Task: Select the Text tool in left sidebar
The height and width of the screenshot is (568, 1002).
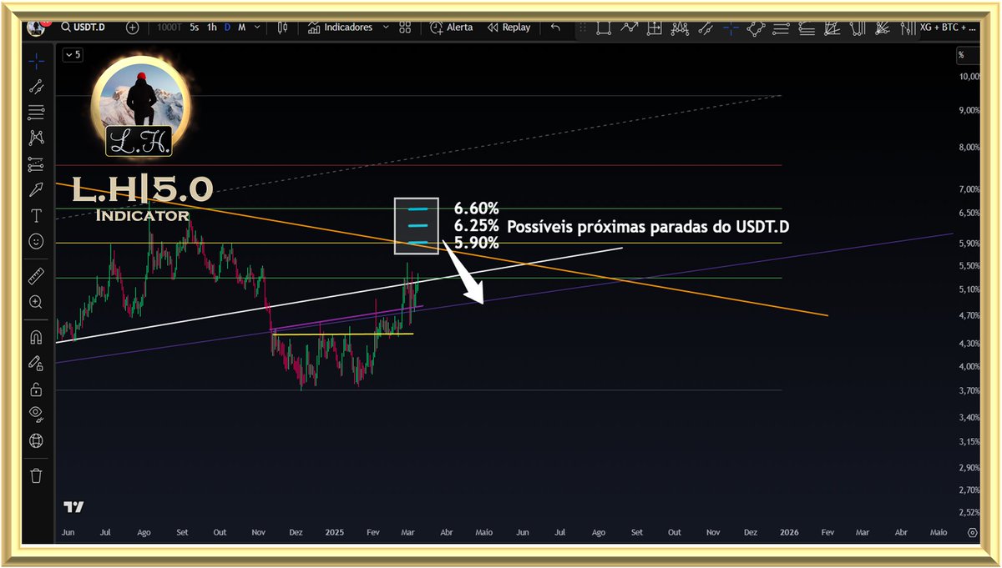Action: point(36,215)
